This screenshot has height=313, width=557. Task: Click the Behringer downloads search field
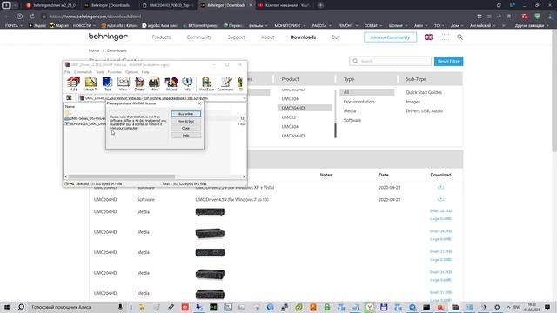(390, 61)
